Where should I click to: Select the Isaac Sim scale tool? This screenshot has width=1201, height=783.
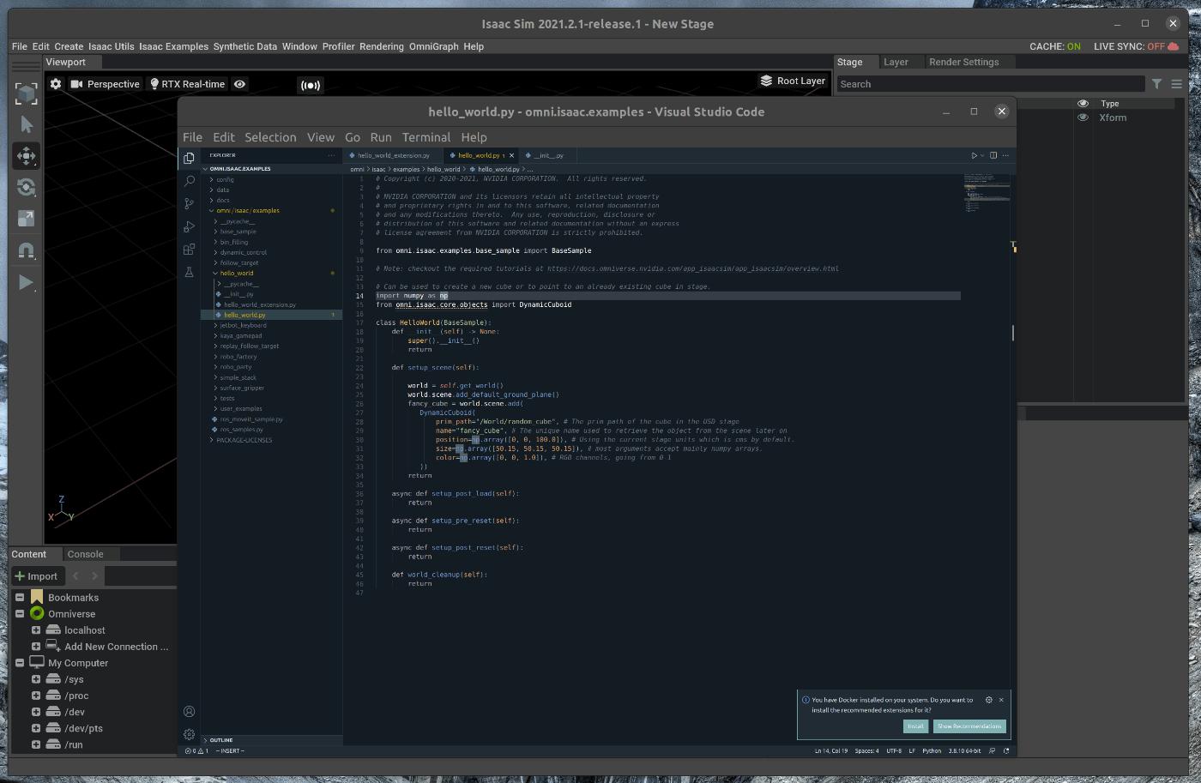[27, 219]
